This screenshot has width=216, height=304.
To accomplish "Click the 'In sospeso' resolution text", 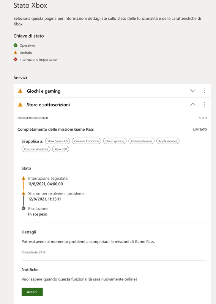I will point(38,214).
